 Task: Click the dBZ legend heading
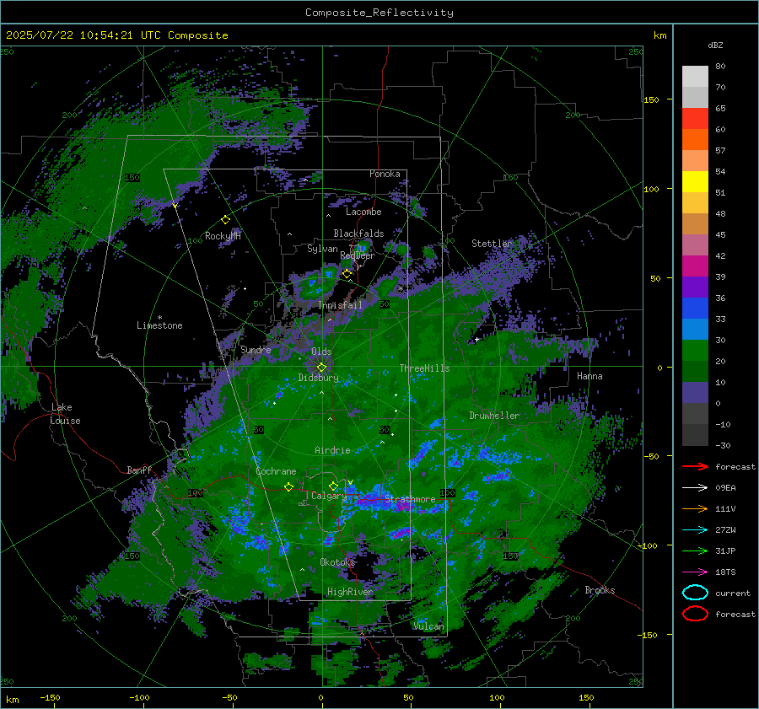[x=715, y=45]
